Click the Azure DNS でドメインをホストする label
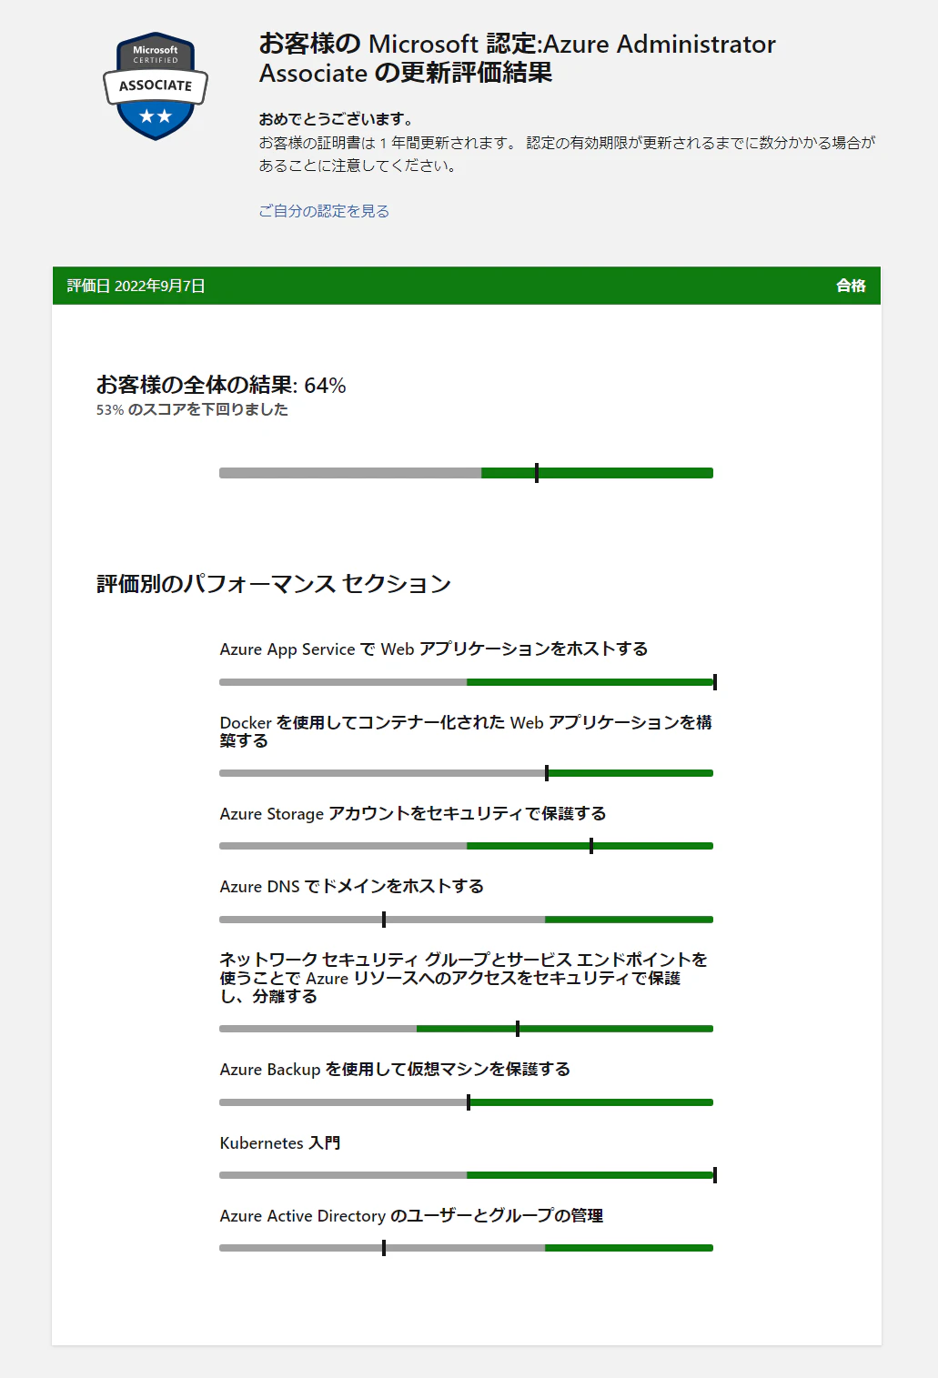 pyautogui.click(x=352, y=886)
